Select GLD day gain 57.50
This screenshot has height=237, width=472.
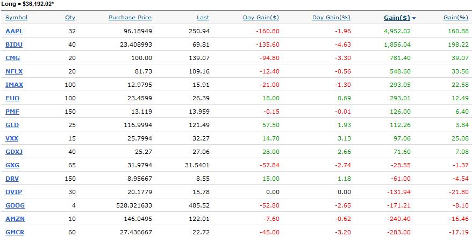(x=271, y=125)
